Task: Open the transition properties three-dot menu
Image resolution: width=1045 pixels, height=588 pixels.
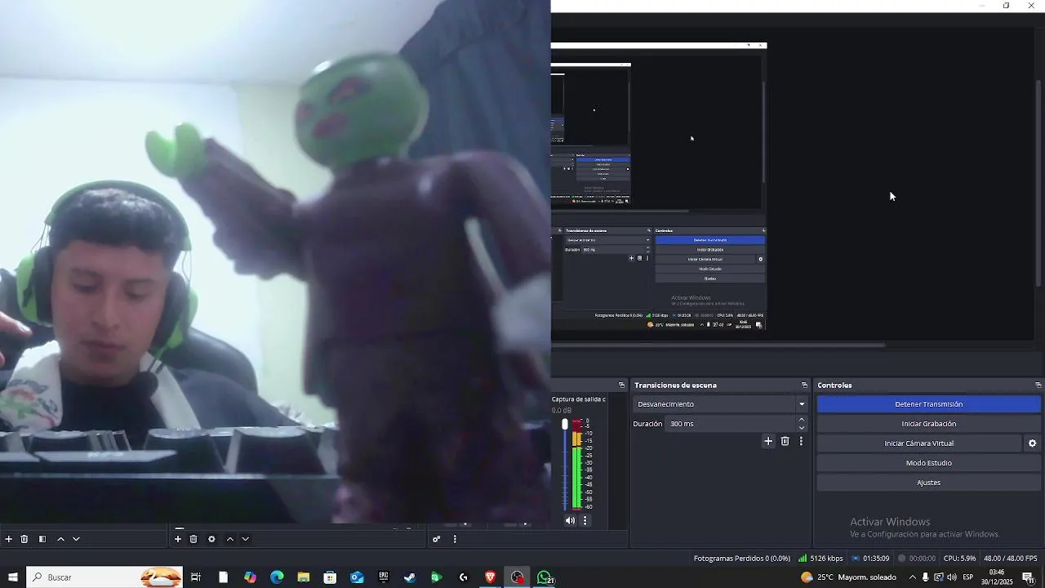Action: click(801, 441)
